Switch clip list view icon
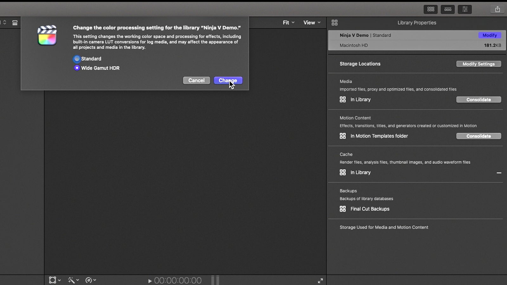The image size is (507, 285). 15,23
